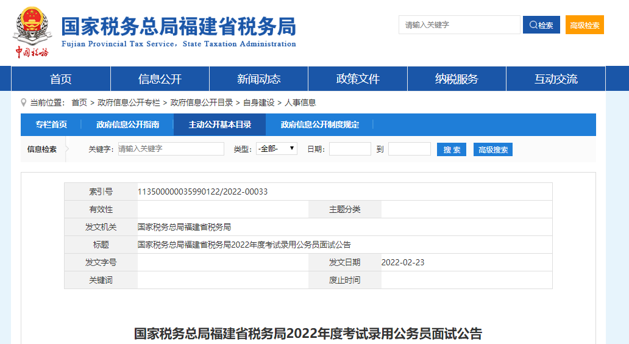Open the 政府信息公开制度规定 tab

pos(320,124)
